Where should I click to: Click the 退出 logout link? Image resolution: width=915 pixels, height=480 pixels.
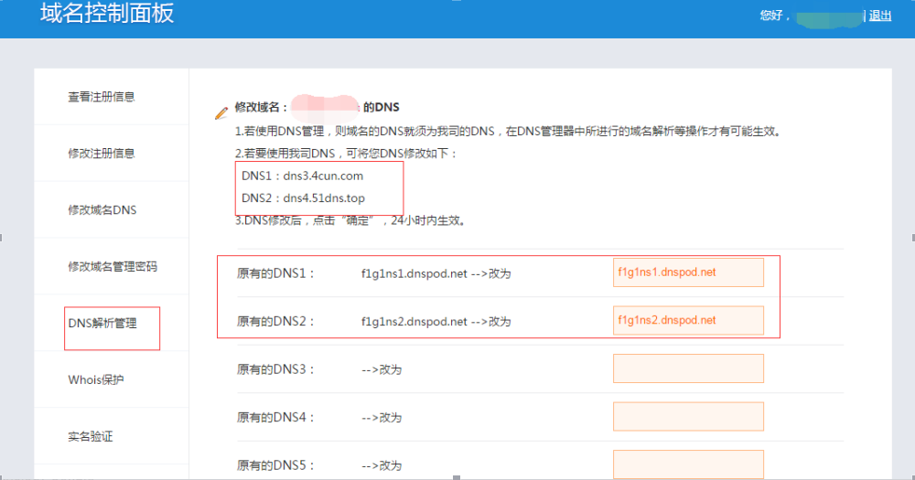tap(880, 16)
